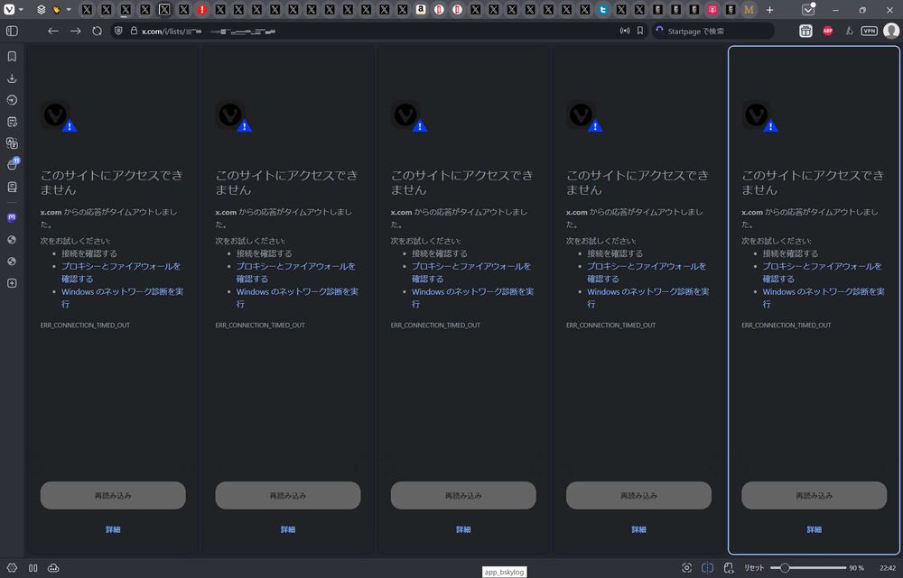
Task: Reload the current page
Action: point(97,31)
